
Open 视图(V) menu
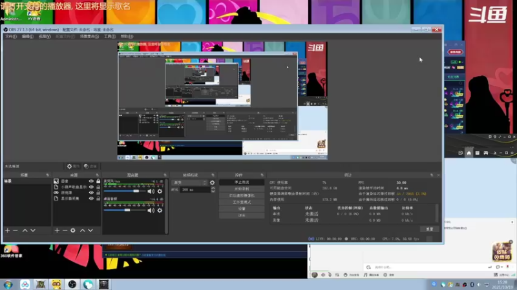[x=45, y=37]
